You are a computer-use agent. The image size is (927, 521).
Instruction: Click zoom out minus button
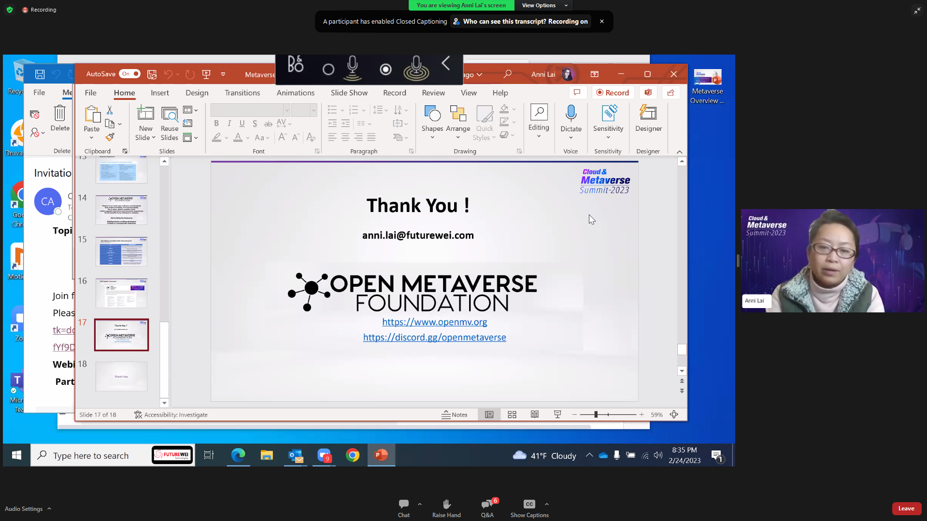click(x=574, y=414)
